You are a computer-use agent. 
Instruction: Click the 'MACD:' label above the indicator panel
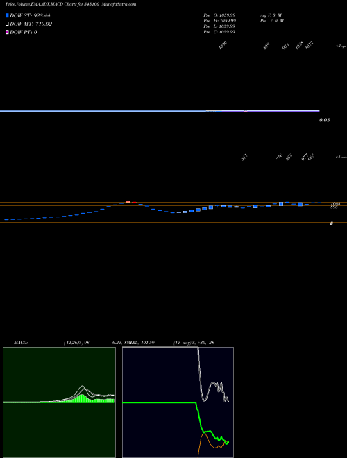tap(21, 343)
